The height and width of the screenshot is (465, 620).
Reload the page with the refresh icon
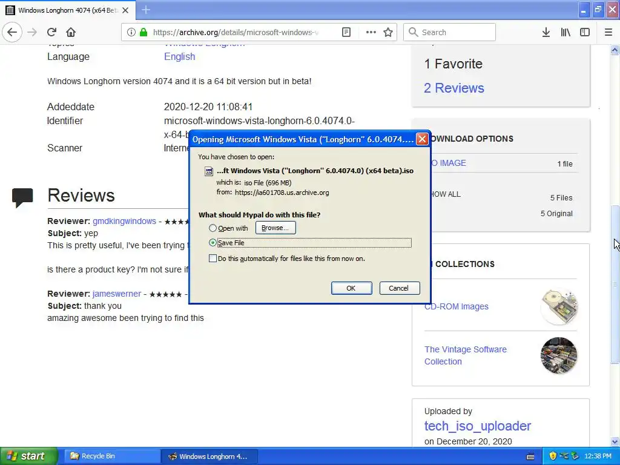[x=52, y=32]
